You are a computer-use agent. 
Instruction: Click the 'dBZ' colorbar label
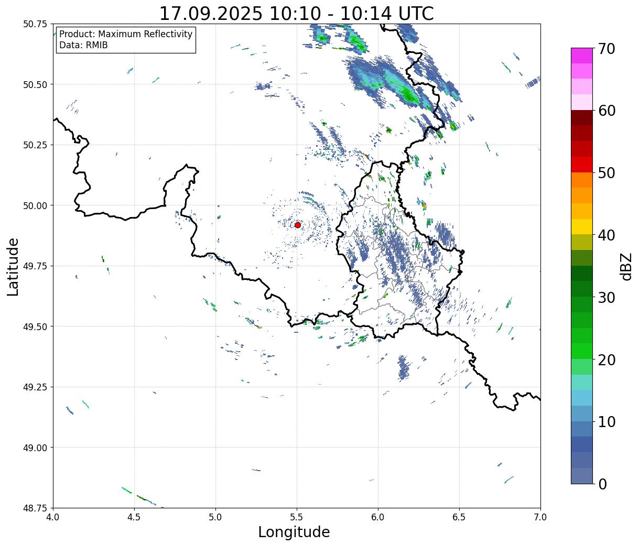pyautogui.click(x=626, y=266)
